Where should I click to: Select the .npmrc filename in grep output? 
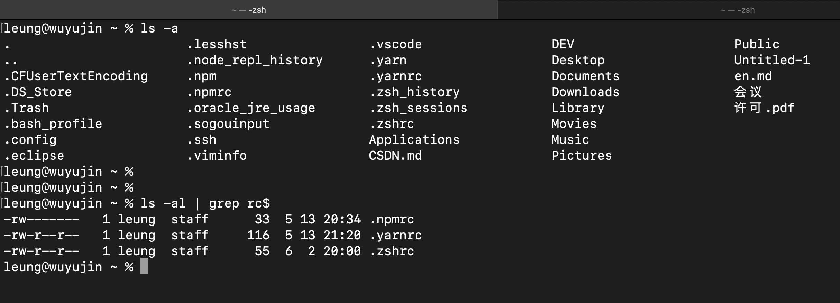pos(391,219)
